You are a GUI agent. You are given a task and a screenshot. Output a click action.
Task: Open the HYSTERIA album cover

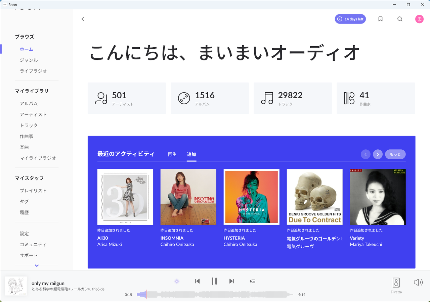coord(252,197)
